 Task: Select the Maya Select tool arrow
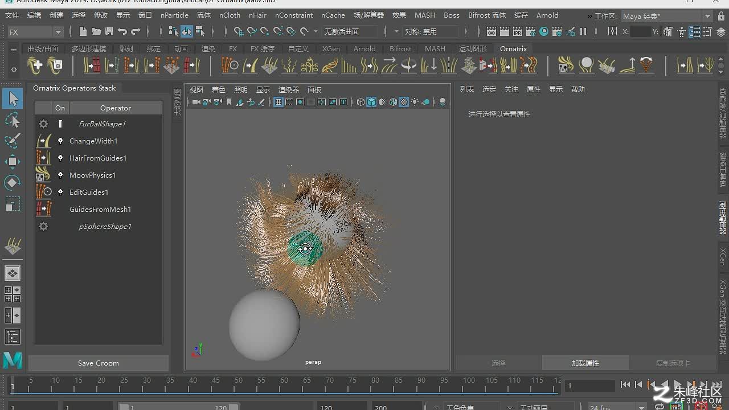click(13, 99)
